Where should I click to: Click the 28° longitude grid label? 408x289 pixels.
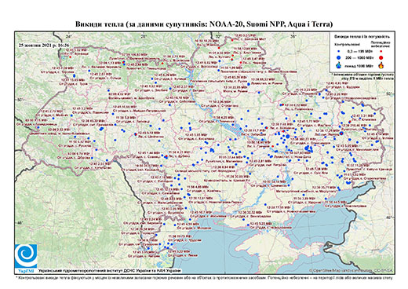(144, 36)
